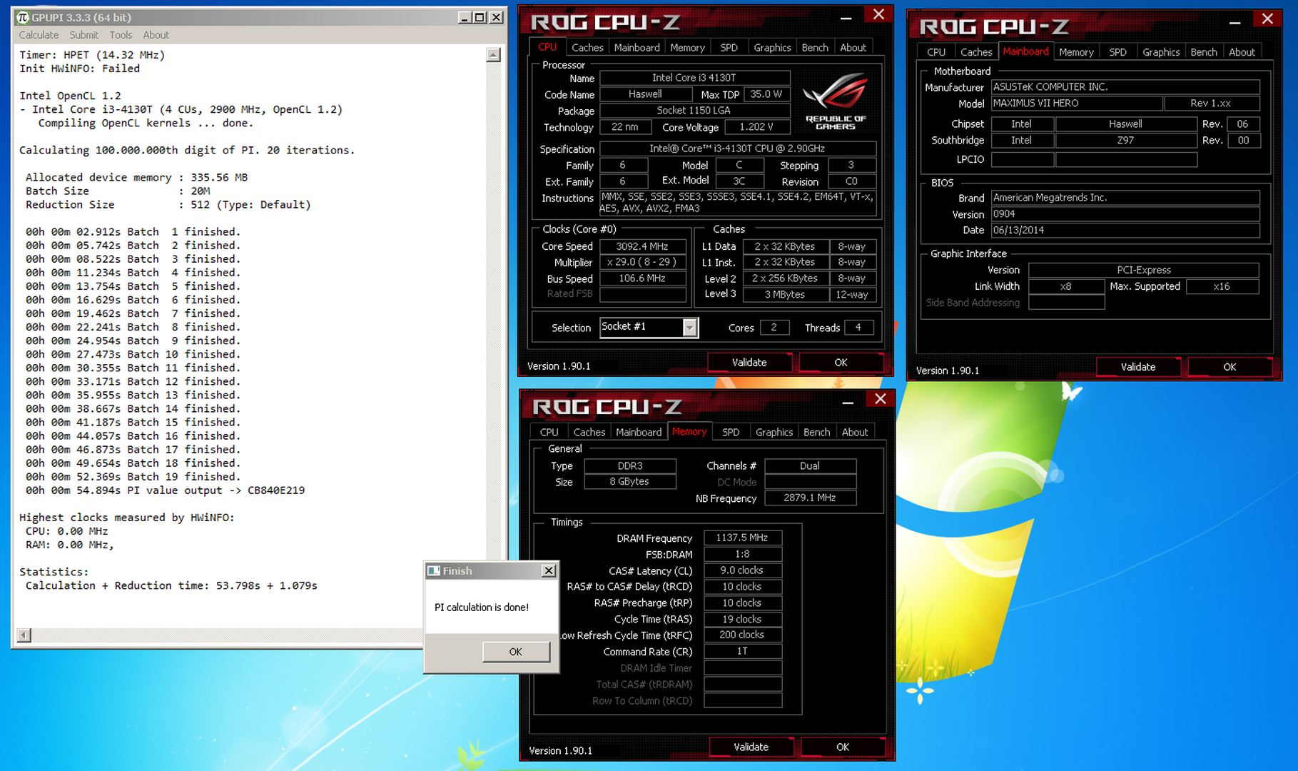
Task: Click the Finish dialog title icon
Action: coord(434,571)
